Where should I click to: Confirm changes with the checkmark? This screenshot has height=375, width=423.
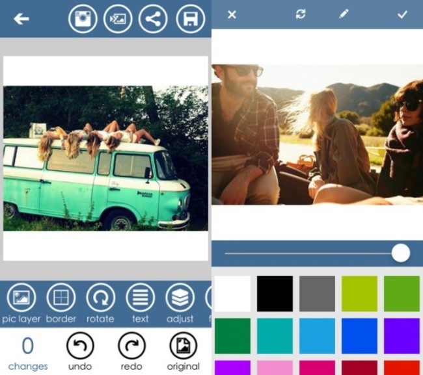pyautogui.click(x=402, y=14)
